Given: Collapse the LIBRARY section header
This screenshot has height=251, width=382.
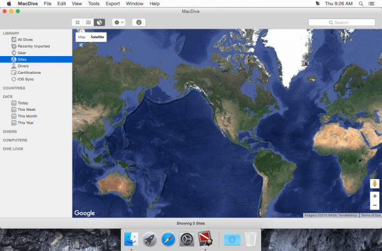Looking at the screenshot, I should pos(11,33).
